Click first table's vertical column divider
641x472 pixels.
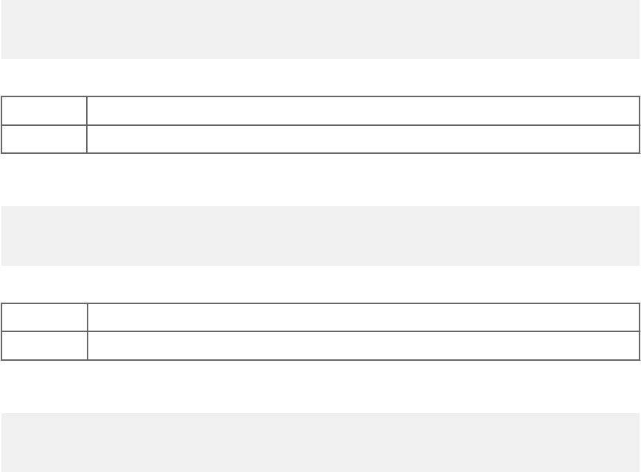[87, 124]
